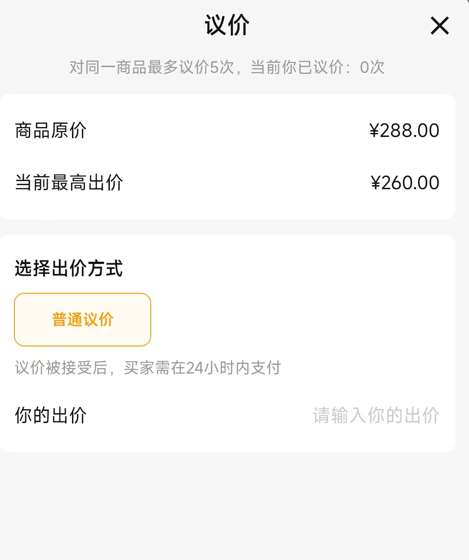Screen dimensions: 469x560
Task: Tap the 当前最高出价 label
Action: pyautogui.click(x=69, y=183)
